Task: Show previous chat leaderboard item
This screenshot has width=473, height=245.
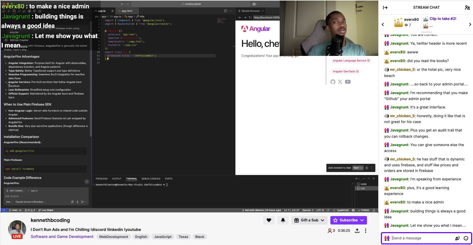Action: pos(383,24)
